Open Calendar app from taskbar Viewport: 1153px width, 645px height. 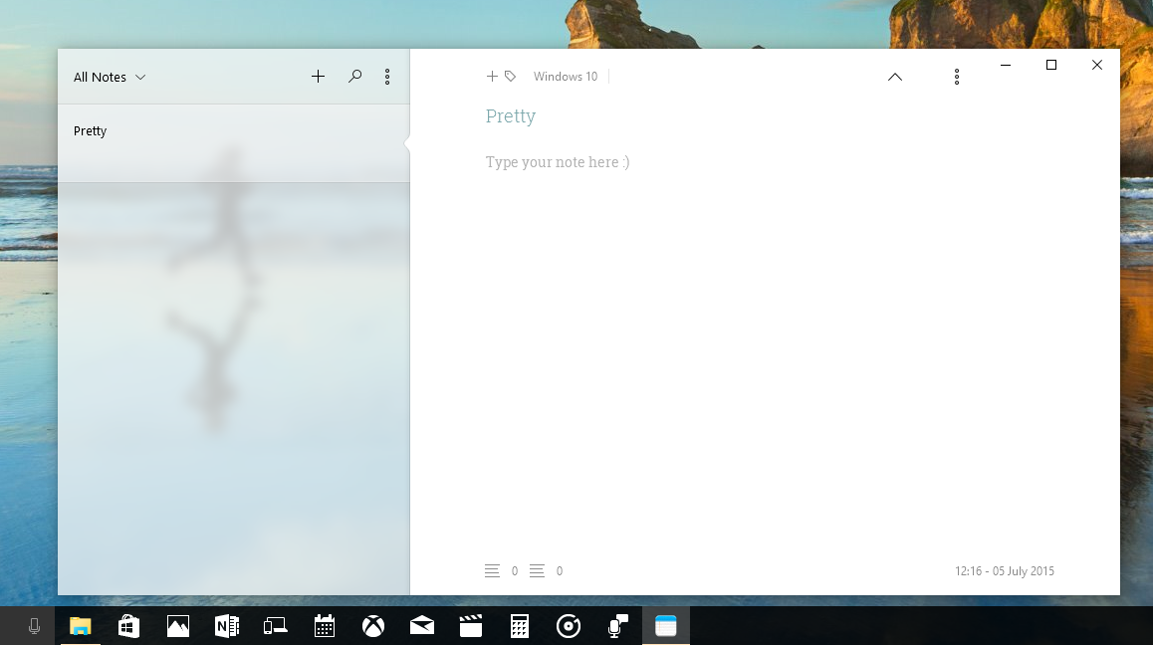point(325,626)
